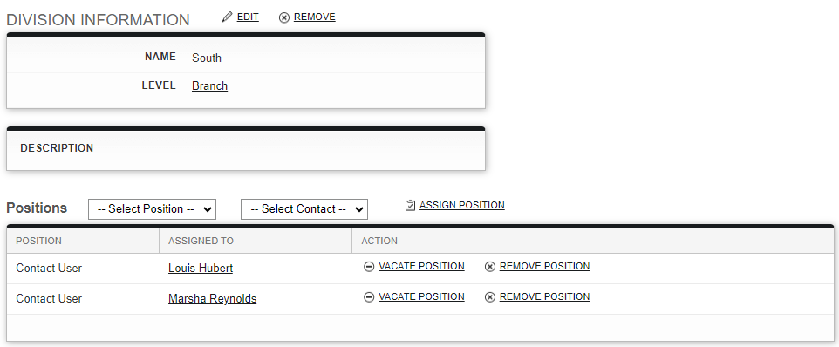This screenshot has width=839, height=347.
Task: Click the remove X icon in Marsha Reynolds row
Action: [489, 297]
